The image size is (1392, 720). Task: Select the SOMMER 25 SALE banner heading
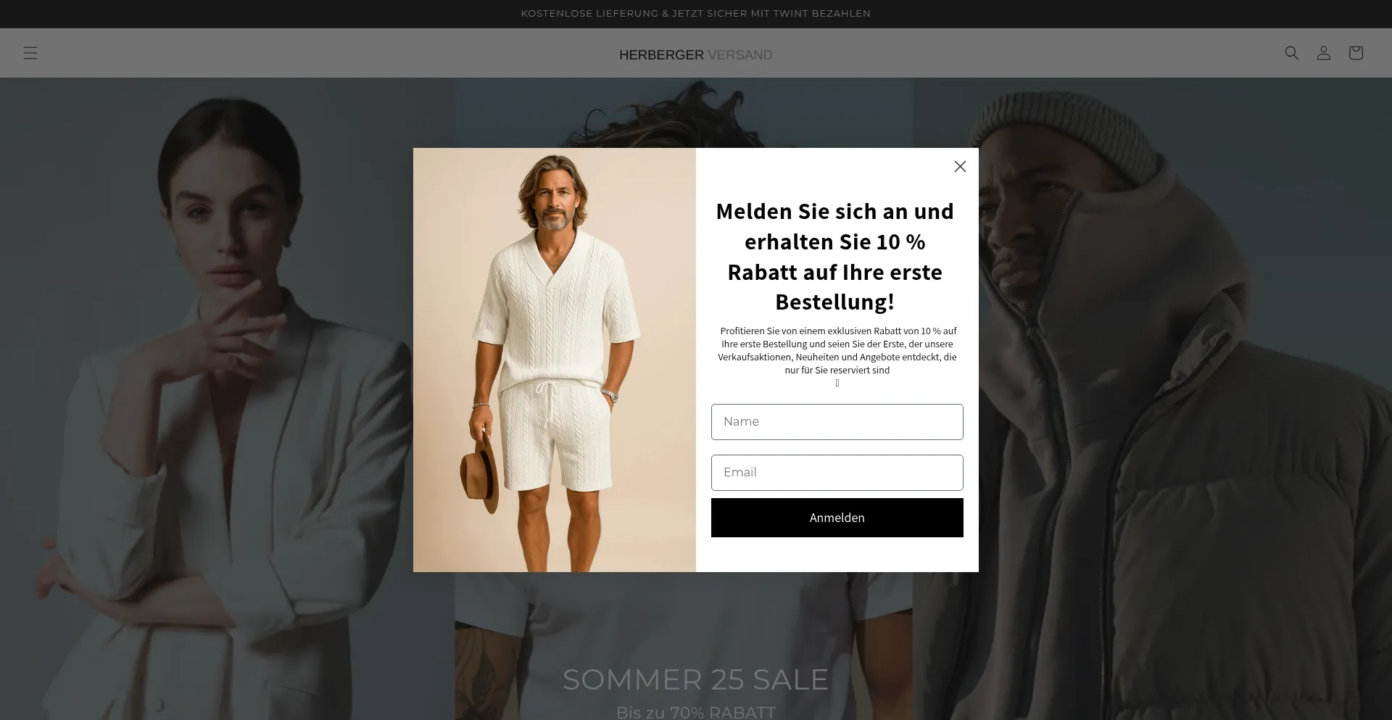click(x=695, y=679)
